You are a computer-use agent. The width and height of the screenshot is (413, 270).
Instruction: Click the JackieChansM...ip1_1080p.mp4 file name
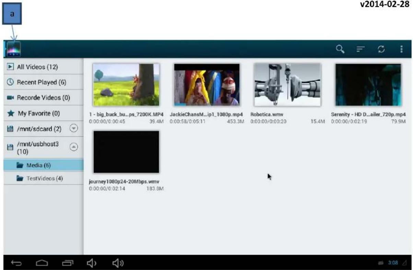(x=206, y=114)
